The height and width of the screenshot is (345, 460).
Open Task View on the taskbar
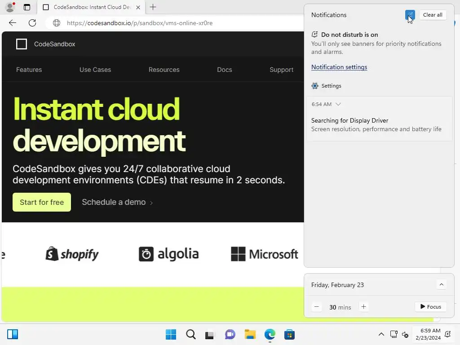209,334
